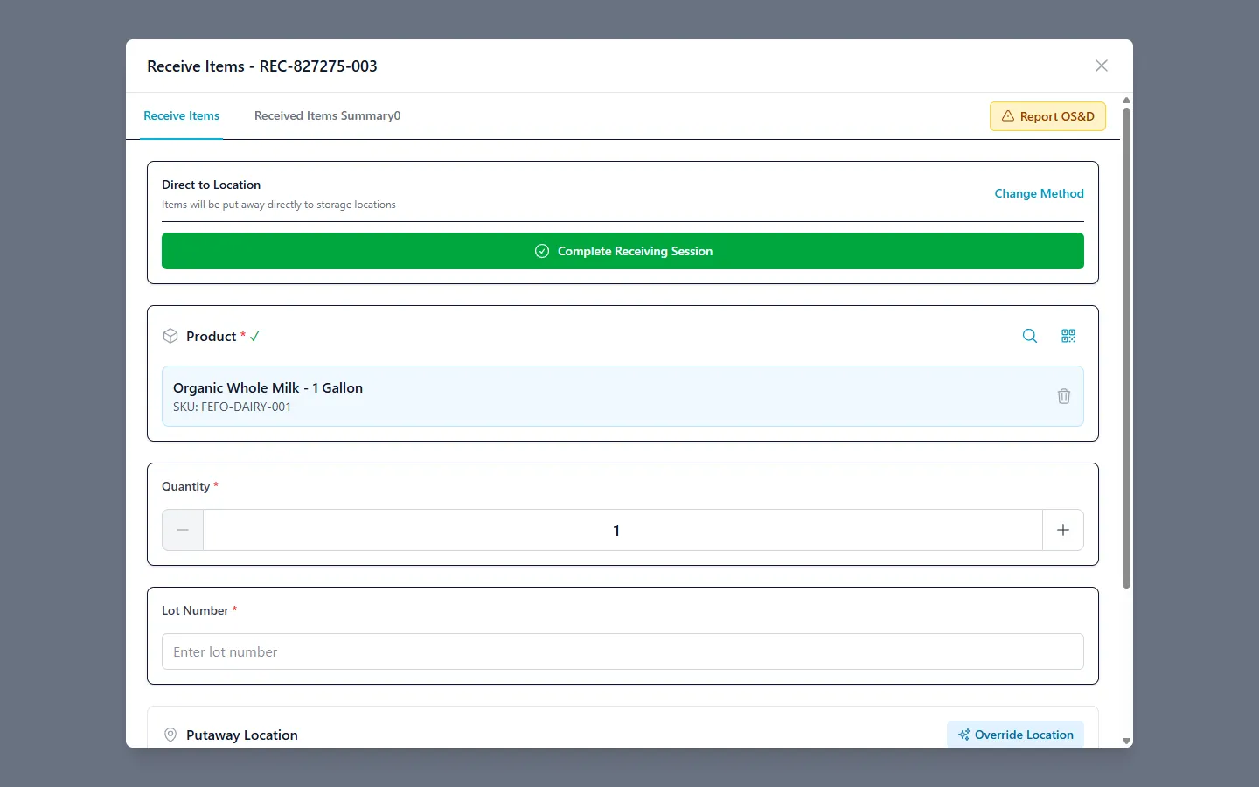The height and width of the screenshot is (787, 1259).
Task: Click the scrollbar down arrow
Action: click(x=1126, y=741)
